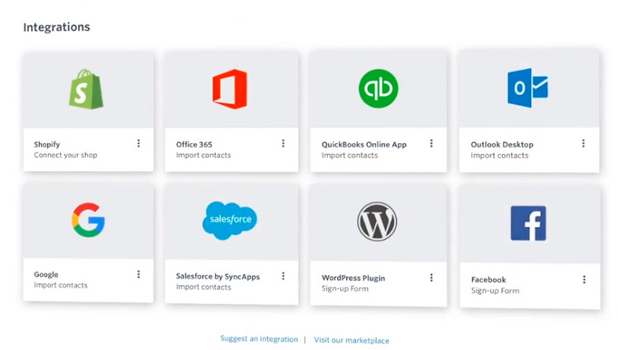Click the WordPress W logo
This screenshot has height=350, width=618.
[x=377, y=221]
